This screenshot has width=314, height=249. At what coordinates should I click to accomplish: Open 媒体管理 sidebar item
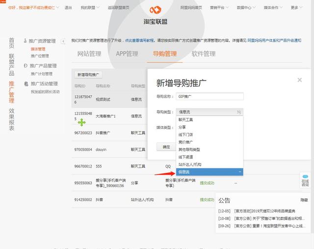coord(38,49)
